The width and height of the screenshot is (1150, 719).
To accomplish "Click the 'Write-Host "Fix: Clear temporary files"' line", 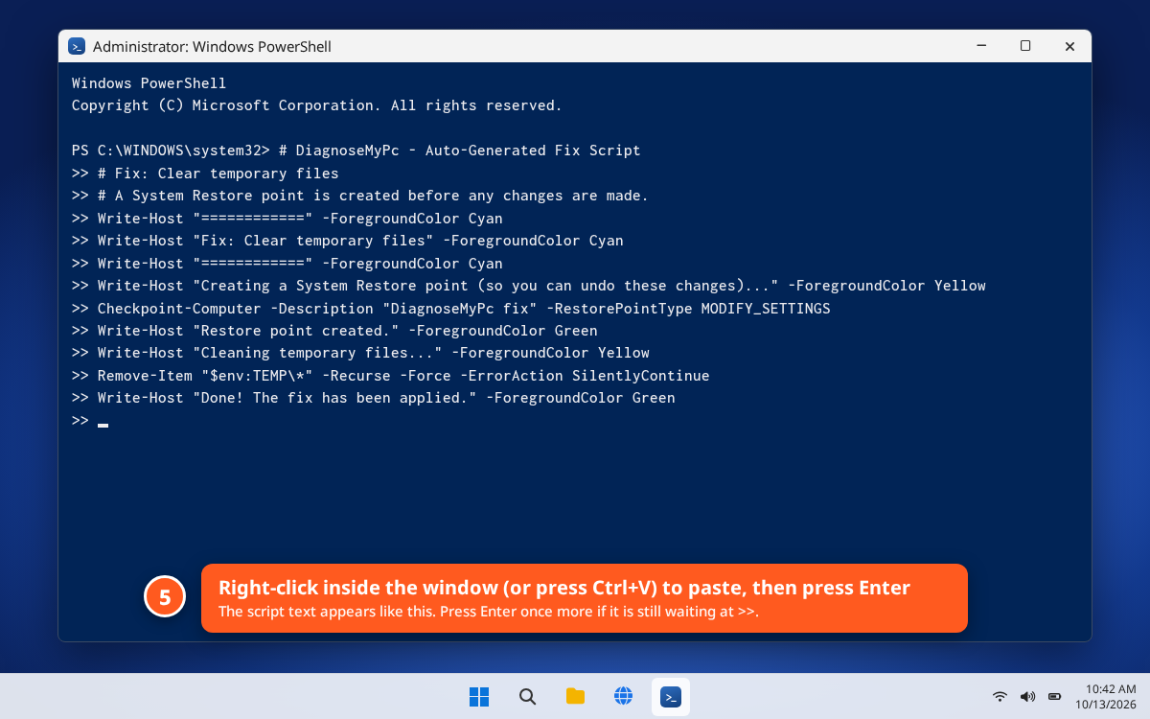I will [x=348, y=241].
